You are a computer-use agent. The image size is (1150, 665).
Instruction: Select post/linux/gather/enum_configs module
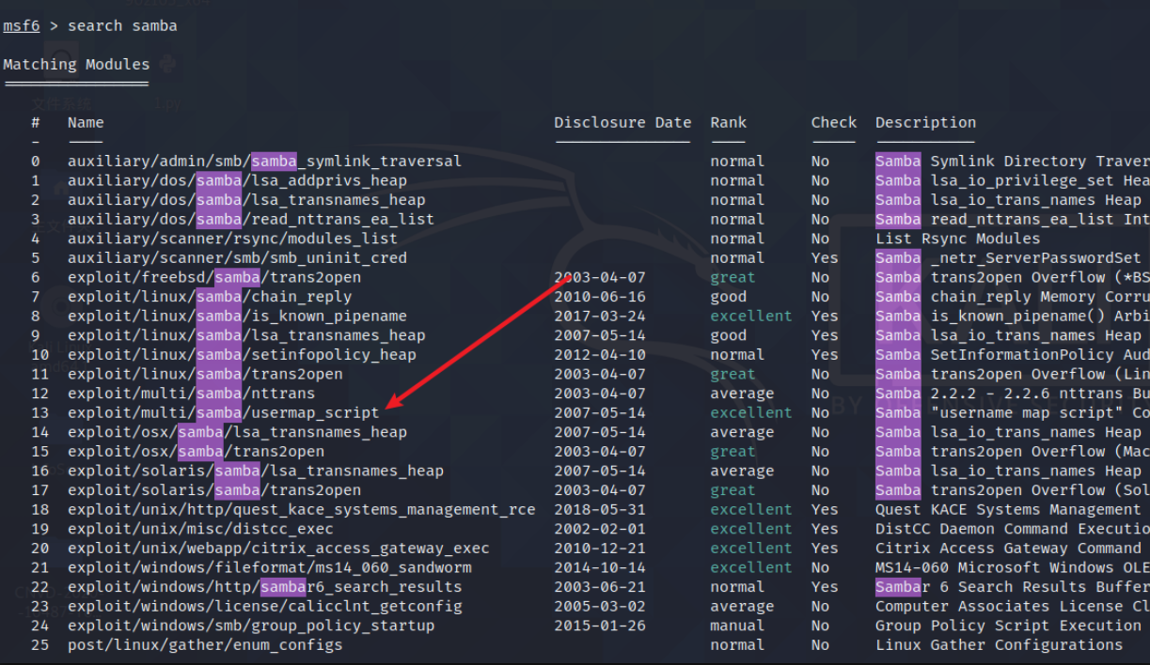(x=205, y=644)
